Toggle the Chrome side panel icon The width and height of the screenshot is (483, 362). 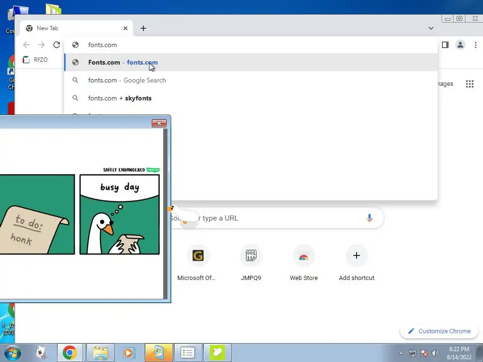coord(445,45)
